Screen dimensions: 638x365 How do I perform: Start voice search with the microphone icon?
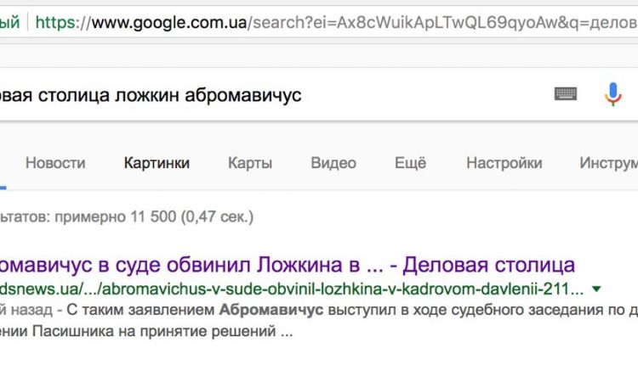tap(612, 94)
